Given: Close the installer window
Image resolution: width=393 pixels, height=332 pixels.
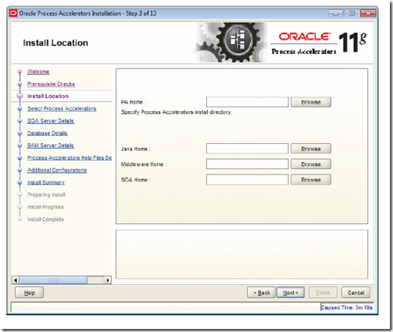Looking at the screenshot, I should click(368, 13).
